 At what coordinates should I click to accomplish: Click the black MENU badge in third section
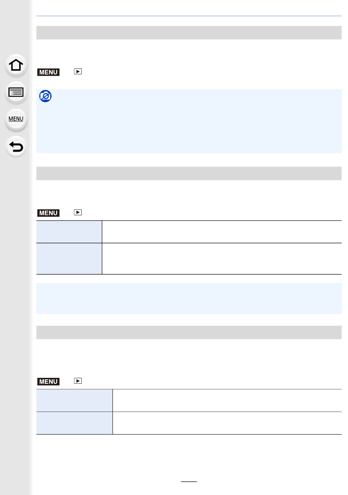tap(48, 382)
